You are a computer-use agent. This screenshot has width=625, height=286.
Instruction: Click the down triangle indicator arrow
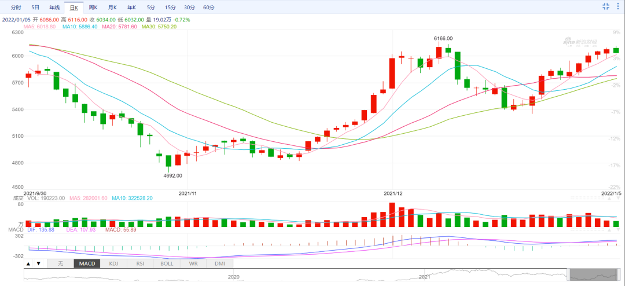point(39,263)
